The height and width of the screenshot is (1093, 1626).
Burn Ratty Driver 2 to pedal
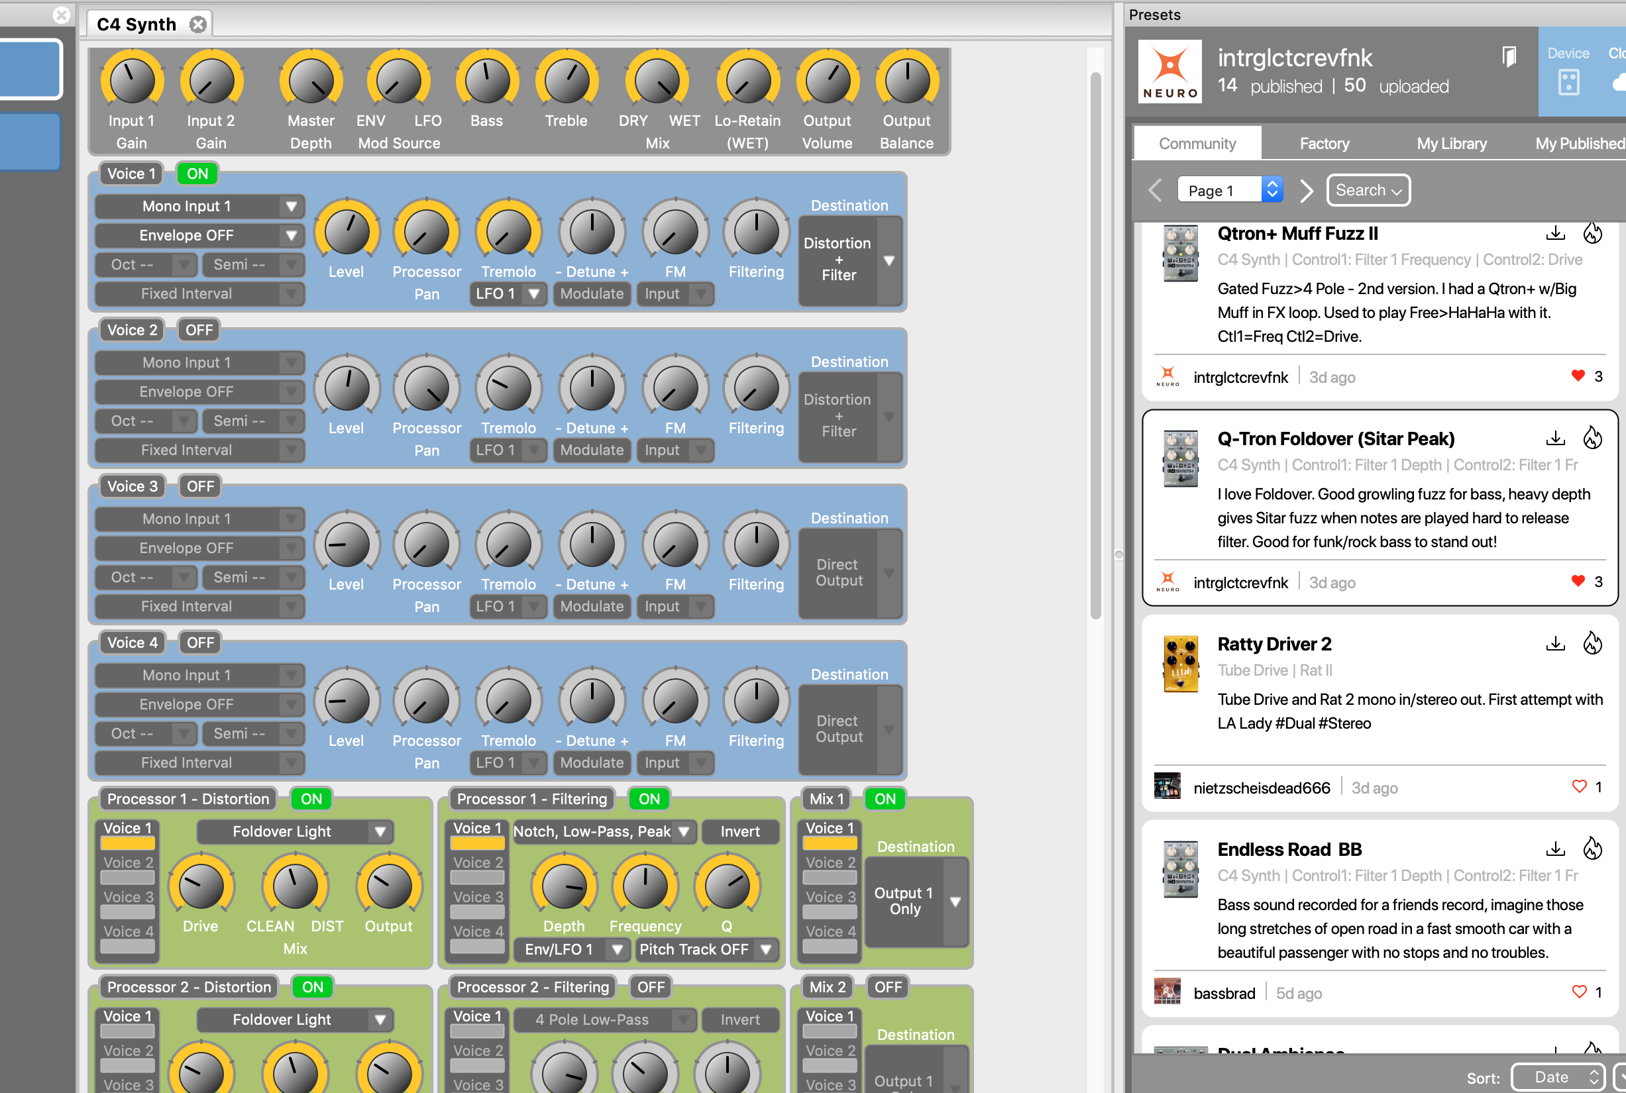1592,643
